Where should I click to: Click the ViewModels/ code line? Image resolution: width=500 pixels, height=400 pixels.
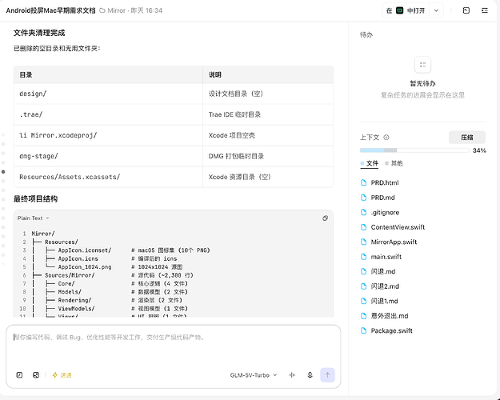click(x=110, y=309)
